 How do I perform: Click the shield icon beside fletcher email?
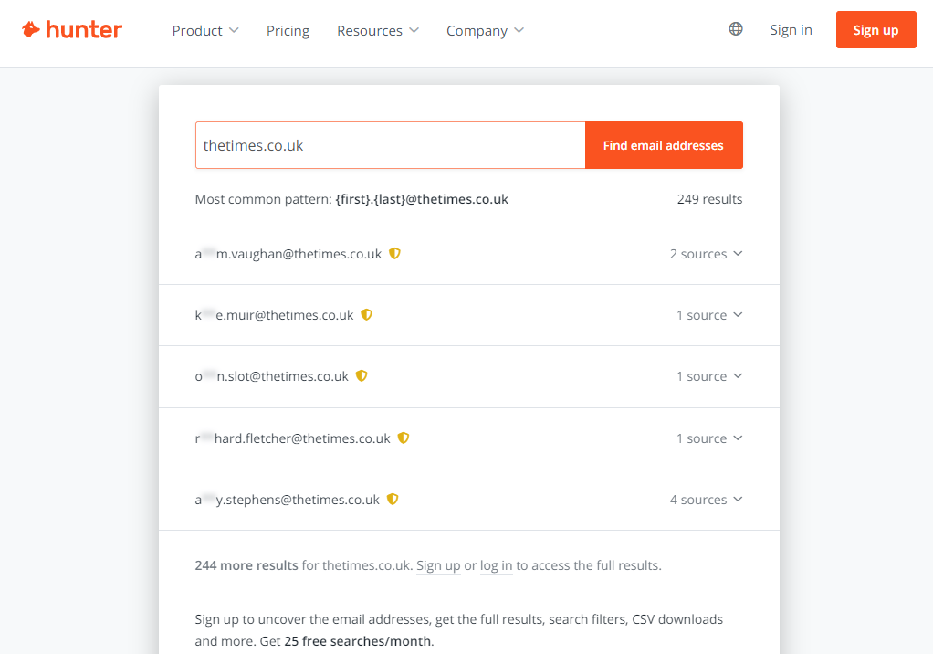(404, 438)
